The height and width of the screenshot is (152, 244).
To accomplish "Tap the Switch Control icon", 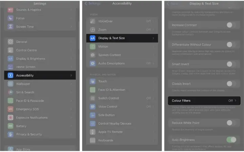I will 93,98.
